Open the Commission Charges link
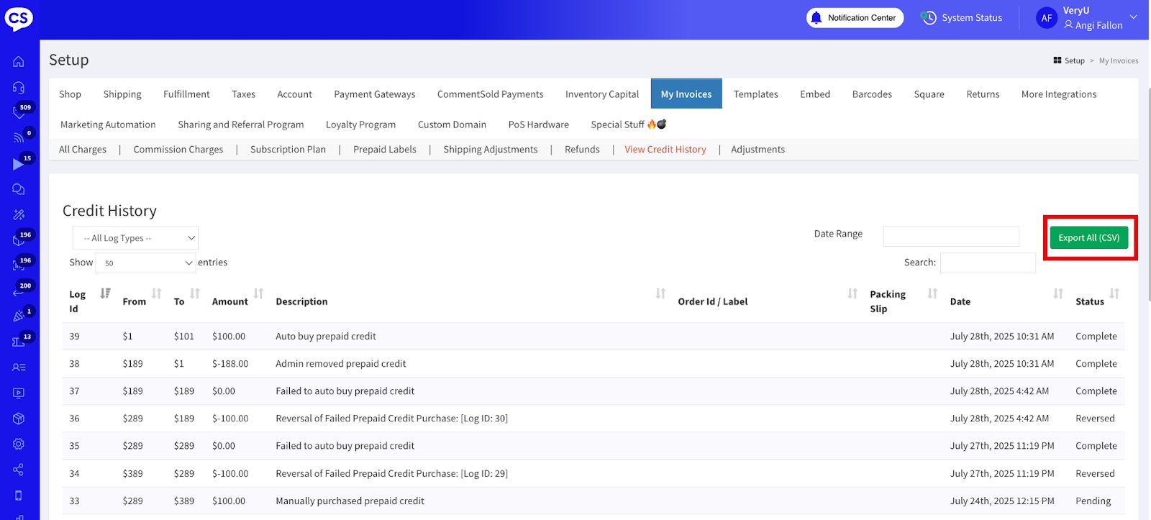 tap(178, 150)
